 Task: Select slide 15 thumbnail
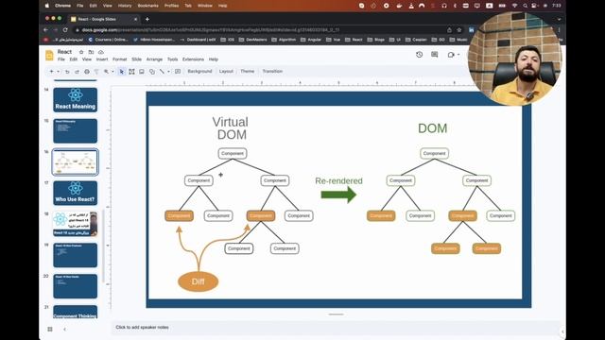click(x=76, y=130)
